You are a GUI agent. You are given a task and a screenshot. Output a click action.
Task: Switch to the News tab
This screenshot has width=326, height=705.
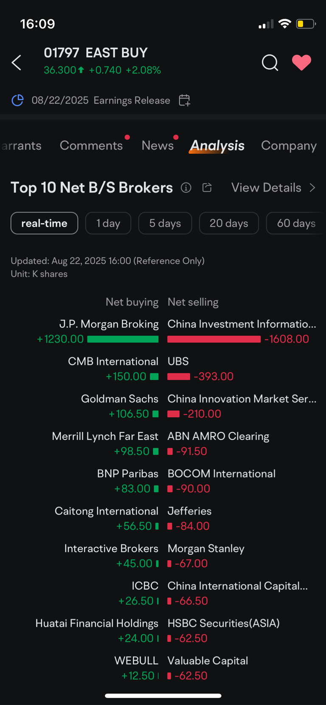157,145
